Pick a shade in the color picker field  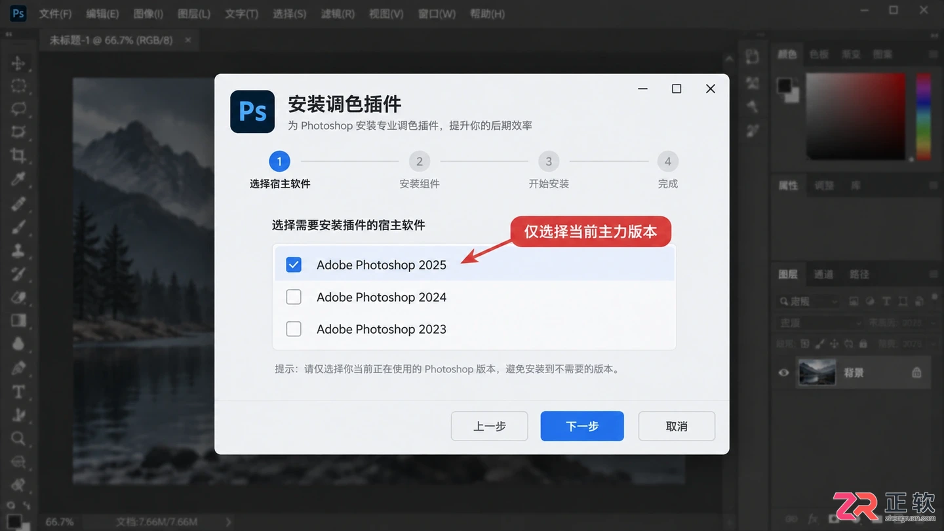[855, 116]
